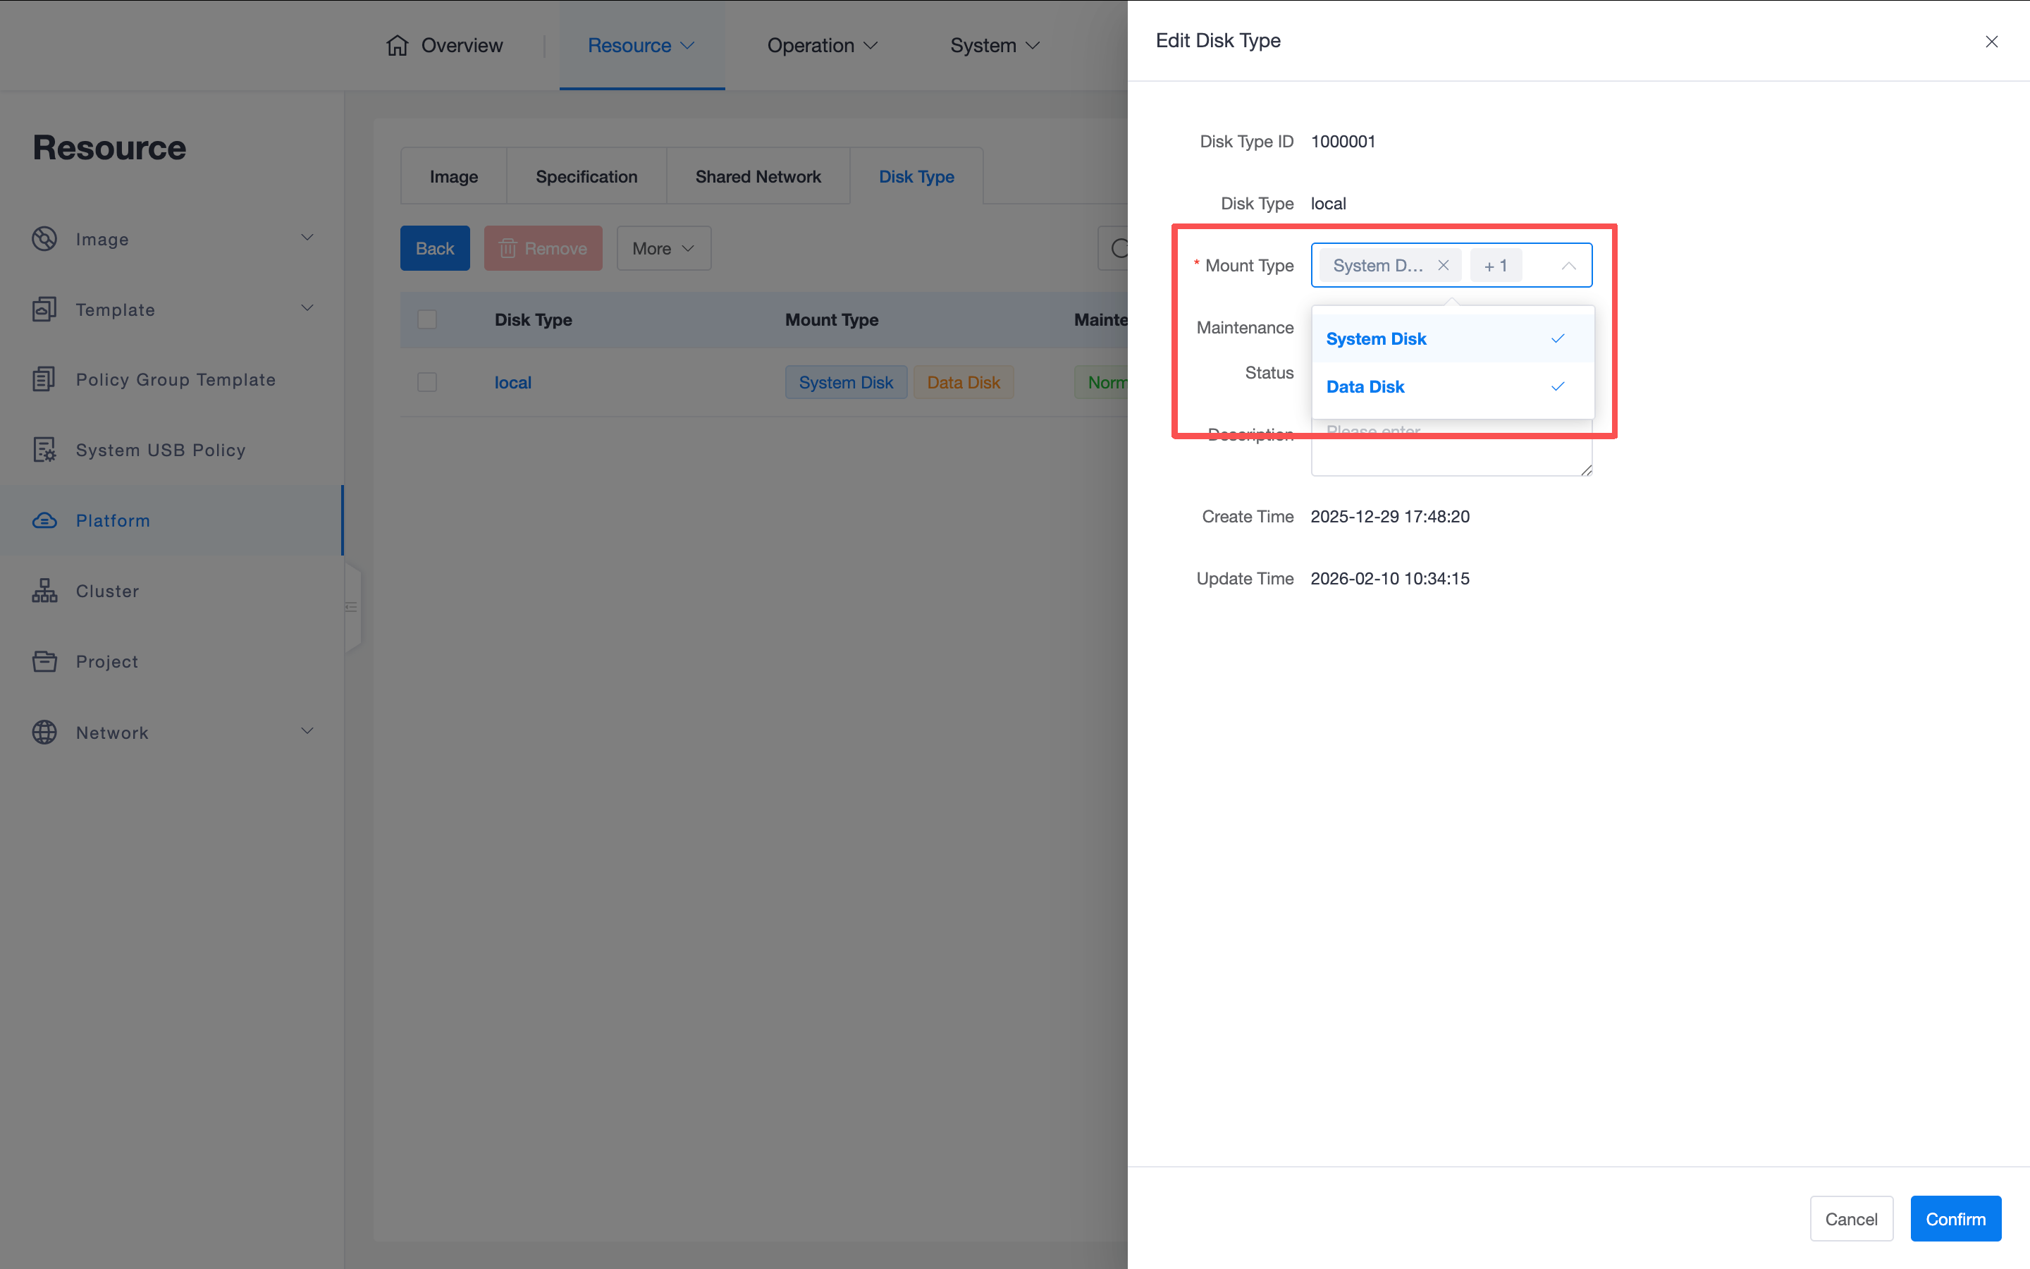2030x1269 pixels.
Task: Click the Overview home icon
Action: (397, 45)
